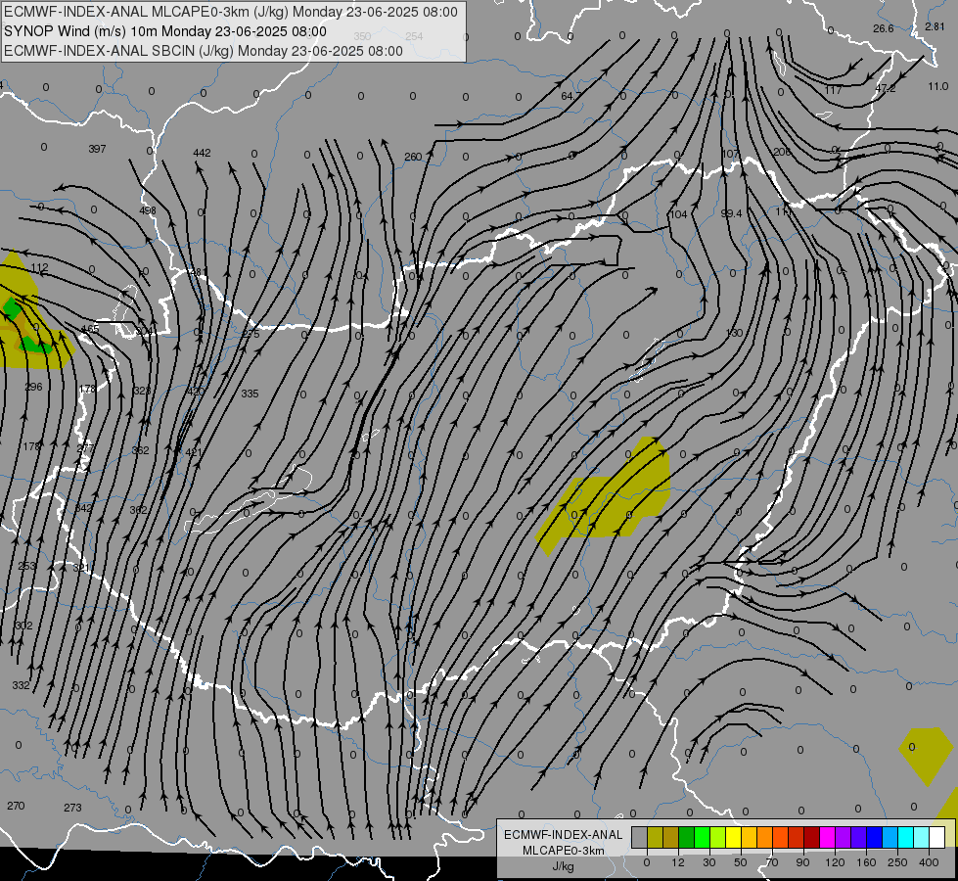Screen dimensions: 958x881
Task: Click map value 421
Action: pyautogui.click(x=194, y=452)
